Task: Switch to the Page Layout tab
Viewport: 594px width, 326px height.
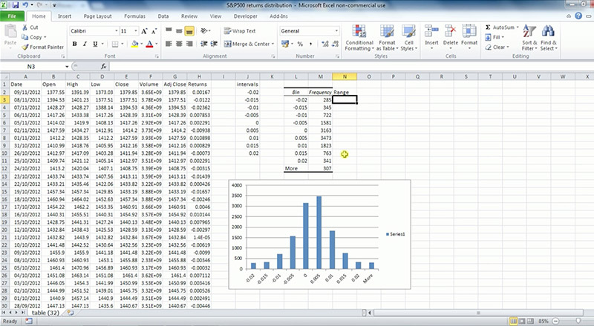Action: [98, 16]
